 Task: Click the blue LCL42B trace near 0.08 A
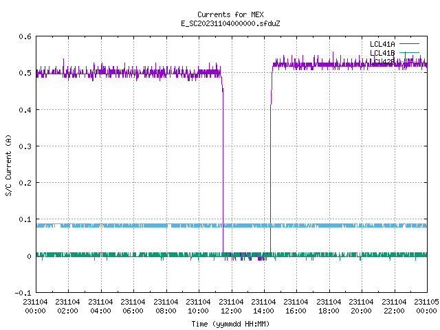(x=232, y=225)
